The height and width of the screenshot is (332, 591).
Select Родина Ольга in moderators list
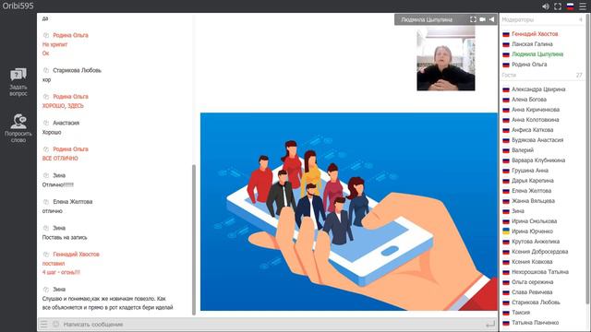click(529, 65)
